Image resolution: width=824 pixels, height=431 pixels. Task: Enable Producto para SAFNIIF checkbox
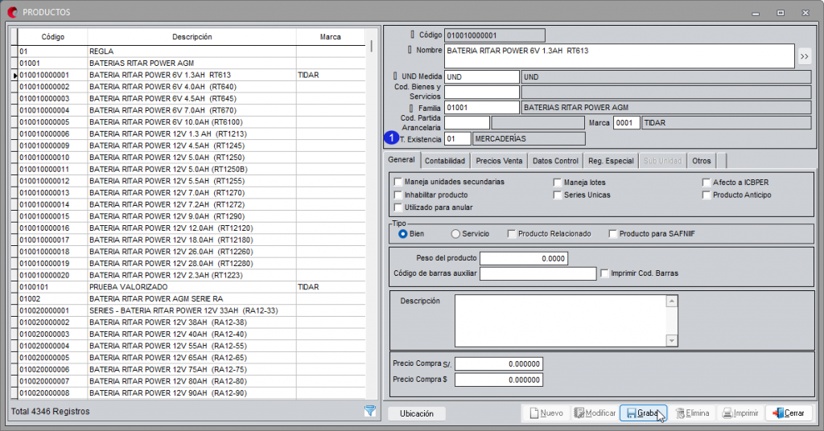coord(612,234)
